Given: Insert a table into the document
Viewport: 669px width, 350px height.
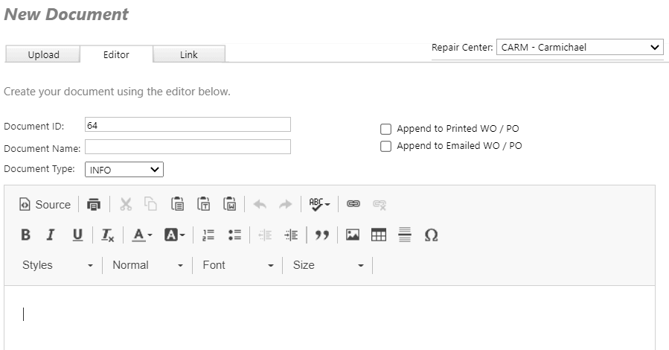Looking at the screenshot, I should point(379,235).
